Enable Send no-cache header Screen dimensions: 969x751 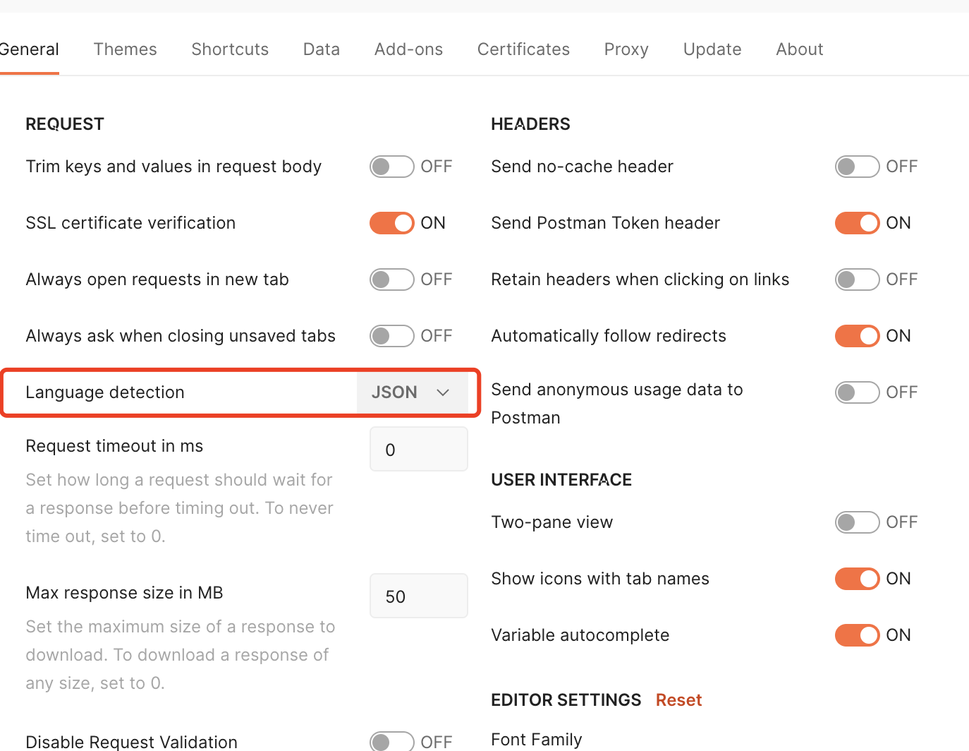point(857,167)
